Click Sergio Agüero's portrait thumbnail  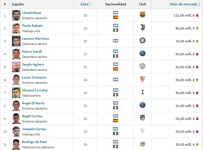point(16,66)
